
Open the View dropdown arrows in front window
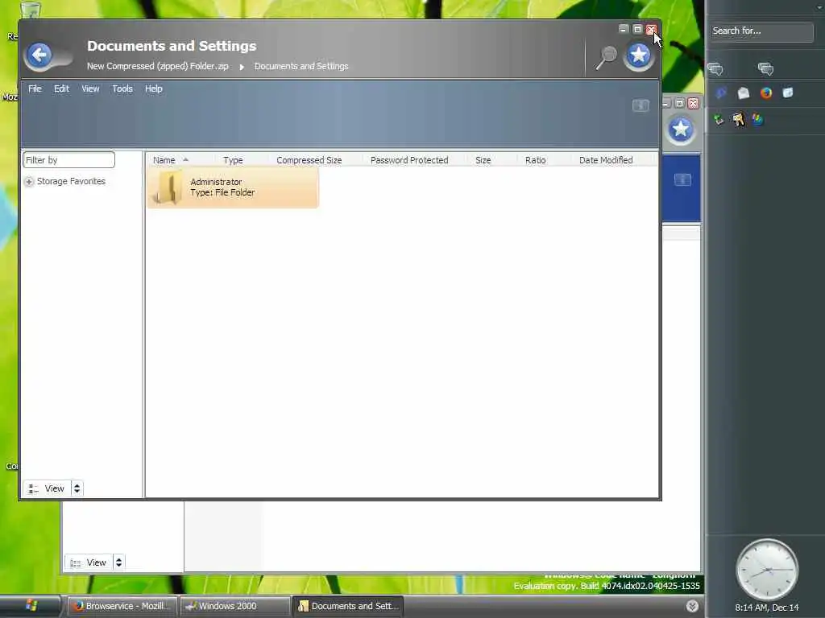(x=77, y=488)
